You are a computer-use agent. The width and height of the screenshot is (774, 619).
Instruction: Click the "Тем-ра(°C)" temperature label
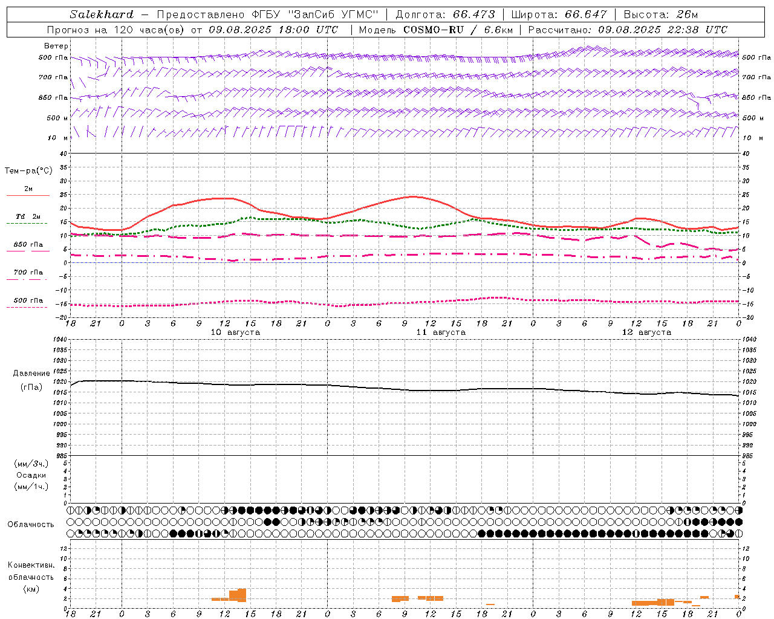(28, 171)
